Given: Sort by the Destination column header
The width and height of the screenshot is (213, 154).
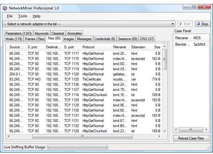Looking at the screenshot, I should pos(53,47).
